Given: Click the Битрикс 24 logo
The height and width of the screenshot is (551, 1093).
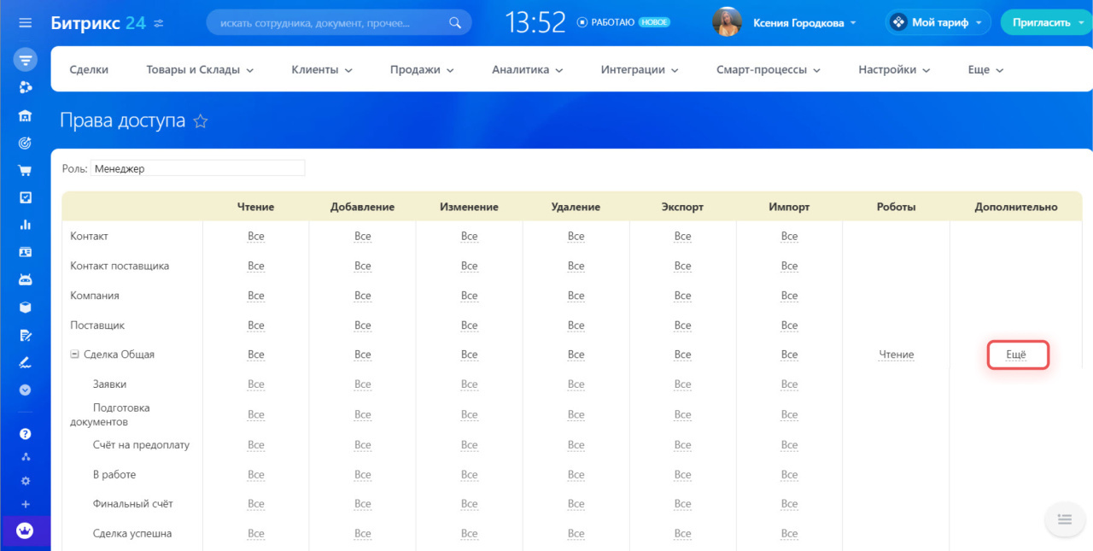Looking at the screenshot, I should pyautogui.click(x=98, y=22).
